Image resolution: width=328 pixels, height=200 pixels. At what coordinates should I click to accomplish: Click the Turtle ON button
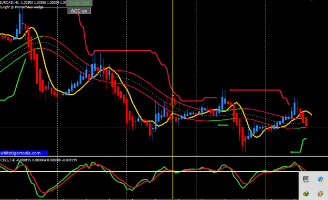click(79, 3)
